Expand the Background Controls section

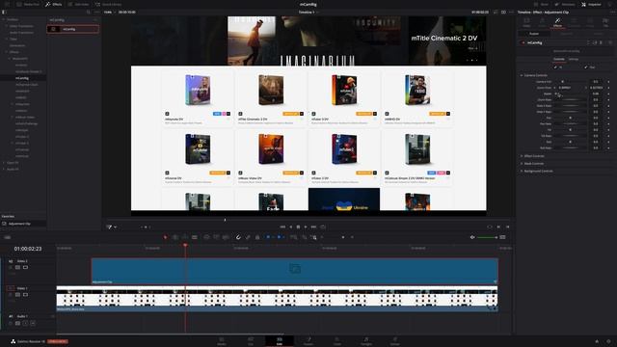pyautogui.click(x=522, y=172)
